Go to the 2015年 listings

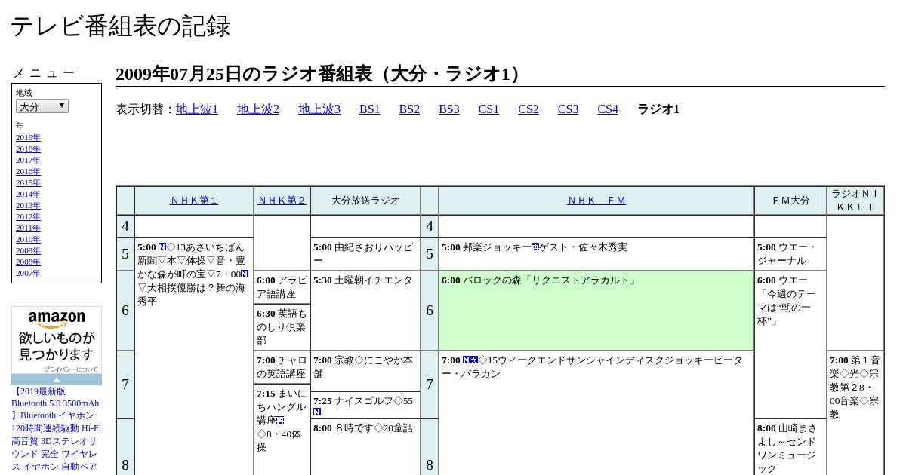point(28,182)
